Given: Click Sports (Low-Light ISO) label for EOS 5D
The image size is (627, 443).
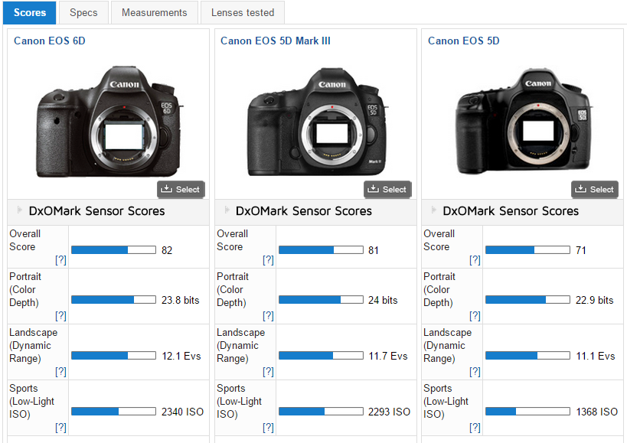Looking at the screenshot, I should pyautogui.click(x=446, y=402).
